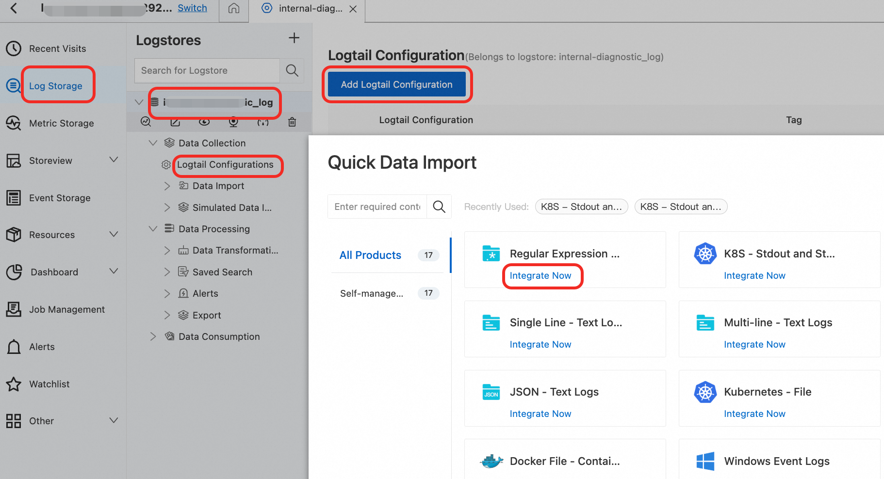This screenshot has width=884, height=479.
Task: Click the Windows Event Logs icon
Action: click(x=705, y=461)
